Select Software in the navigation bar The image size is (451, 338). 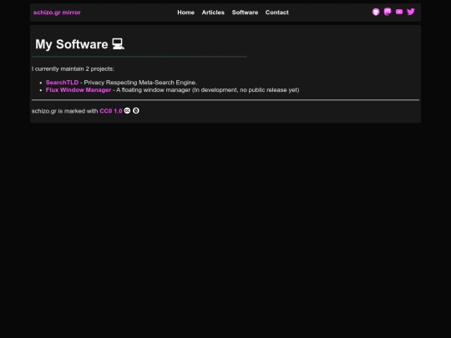pyautogui.click(x=245, y=13)
